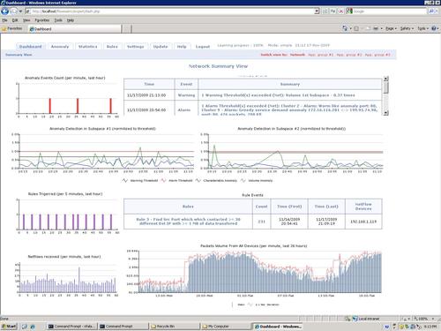This screenshot has height=331, width=441.
Task: Open the Help page tab
Action: [182, 47]
